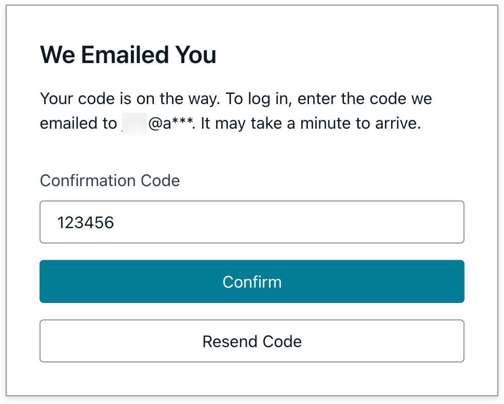Request another email via Resend Code
504x404 pixels.
(251, 340)
